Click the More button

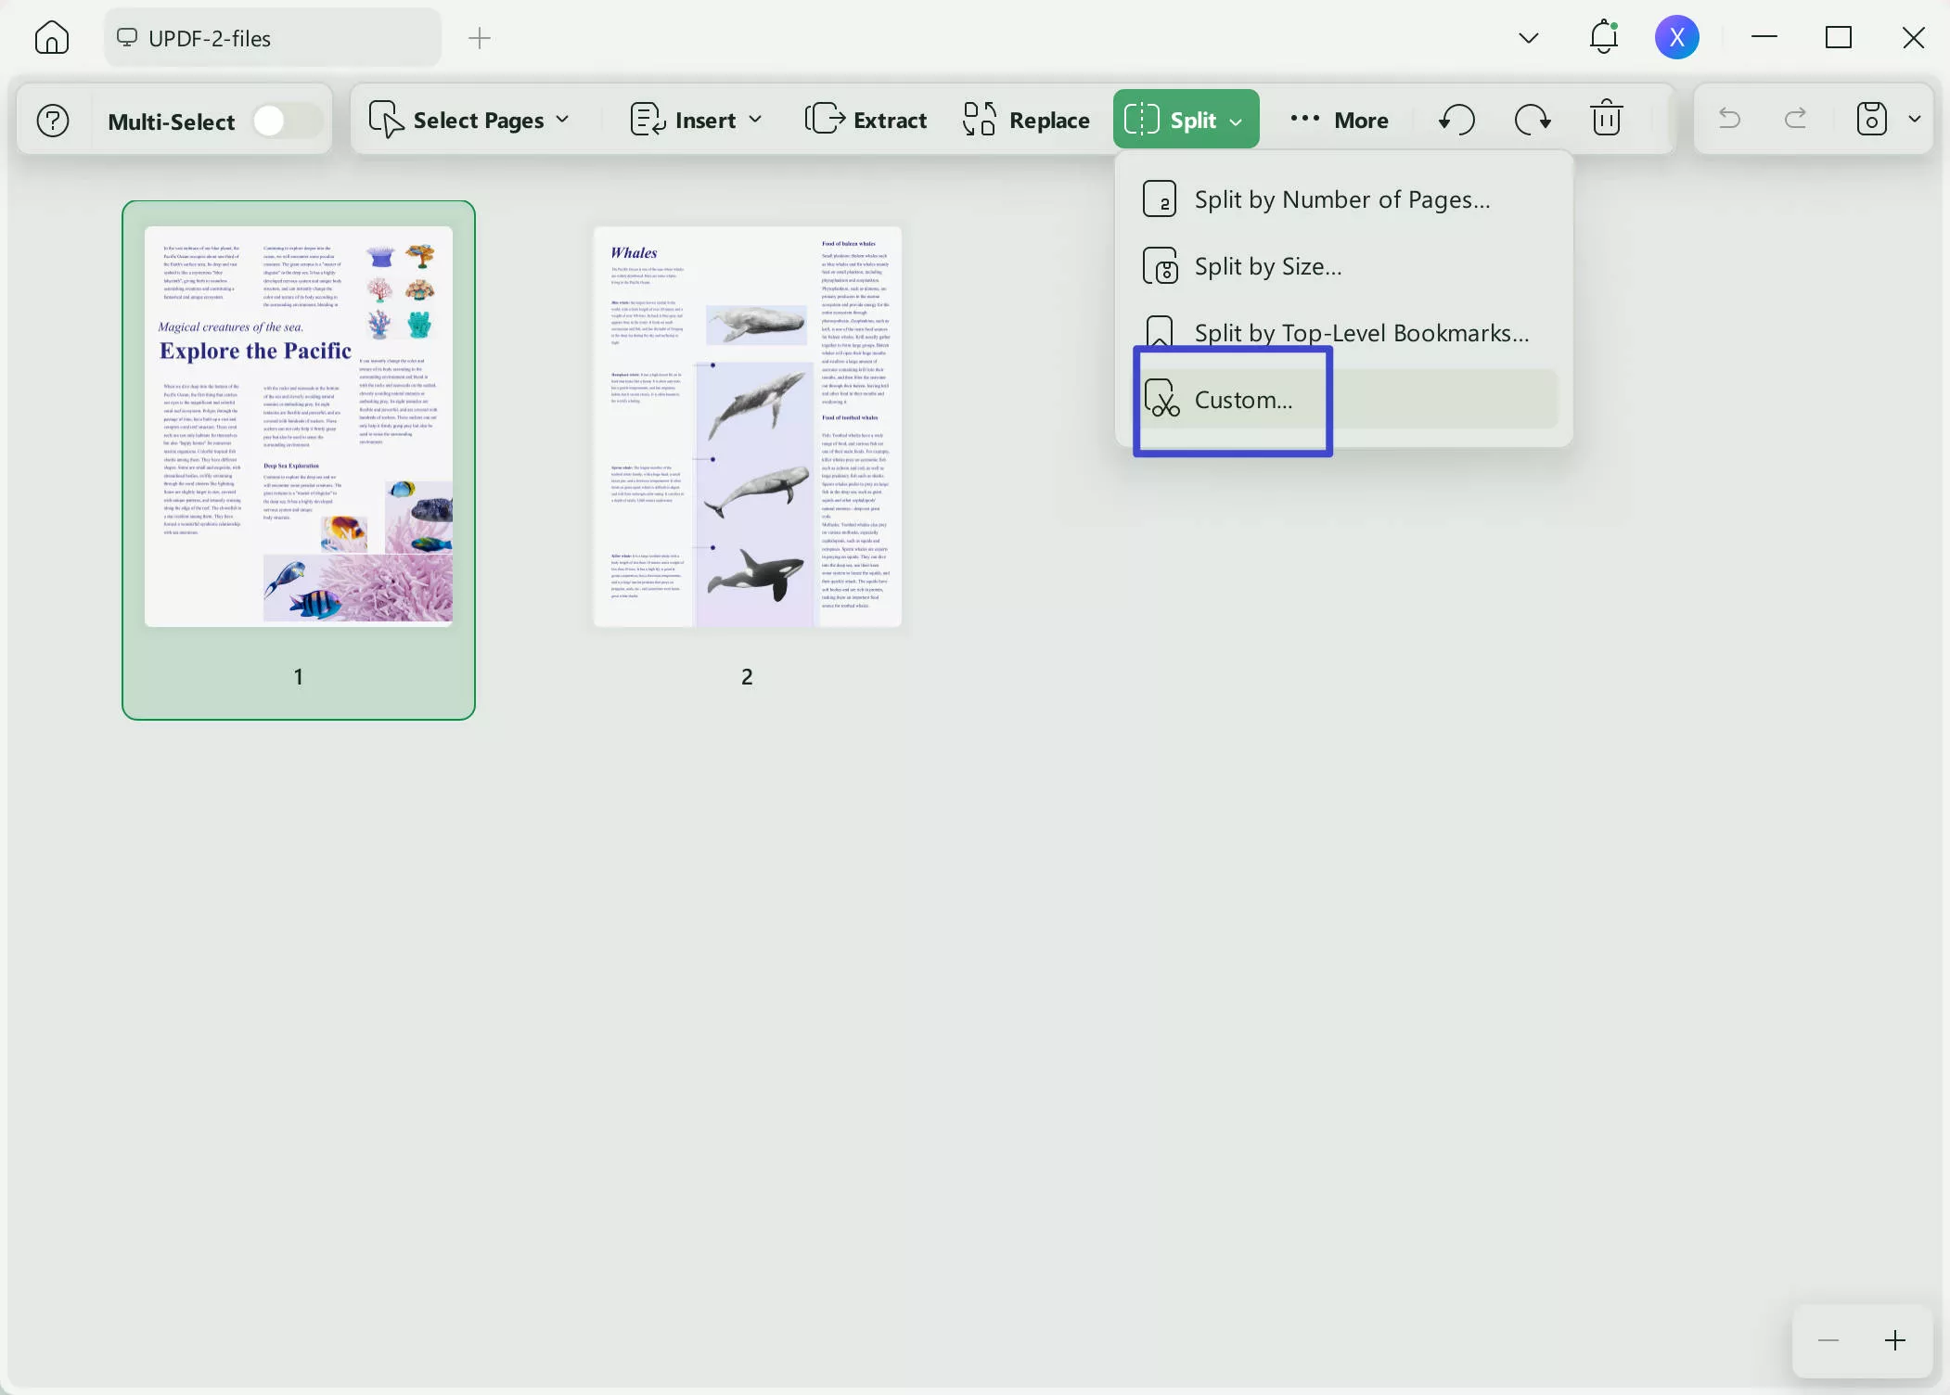click(x=1339, y=119)
